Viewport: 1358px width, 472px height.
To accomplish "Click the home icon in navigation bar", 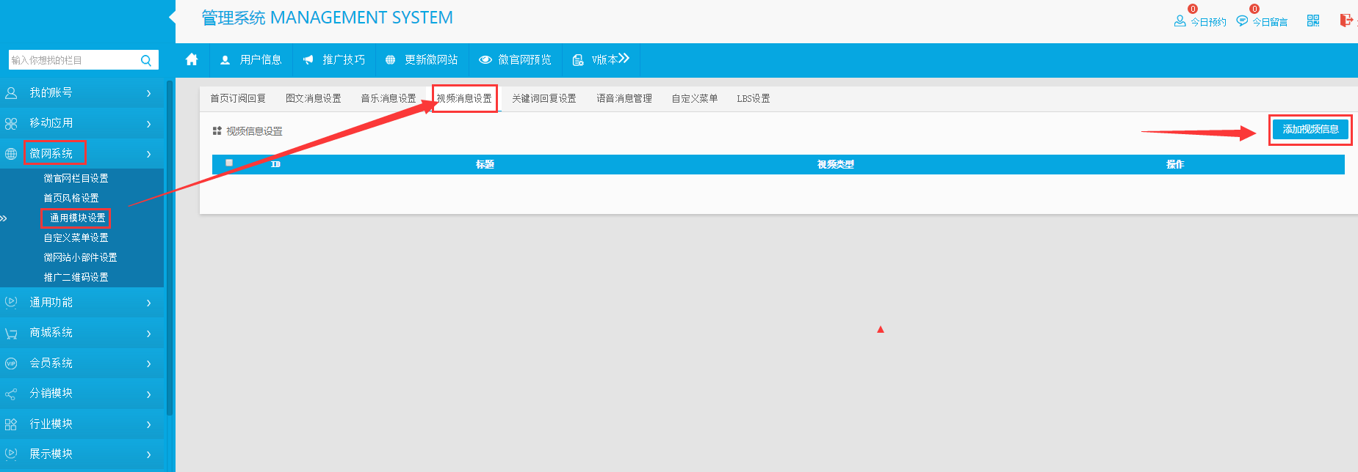I will 192,59.
